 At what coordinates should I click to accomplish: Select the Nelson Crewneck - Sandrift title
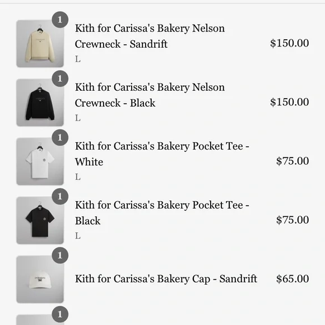(150, 36)
